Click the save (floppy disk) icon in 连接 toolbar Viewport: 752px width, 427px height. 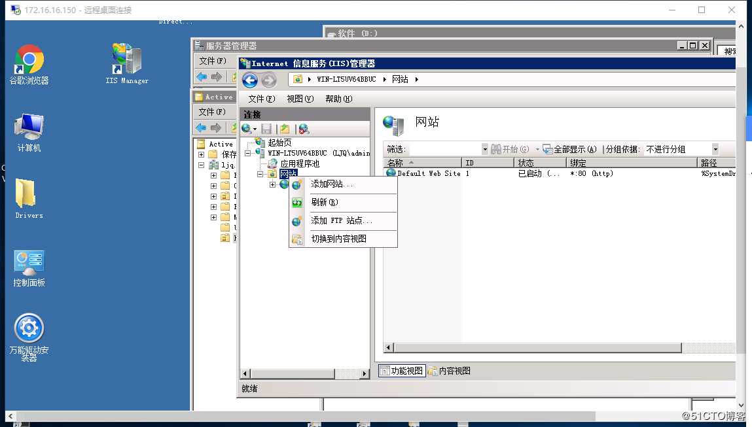tap(266, 128)
